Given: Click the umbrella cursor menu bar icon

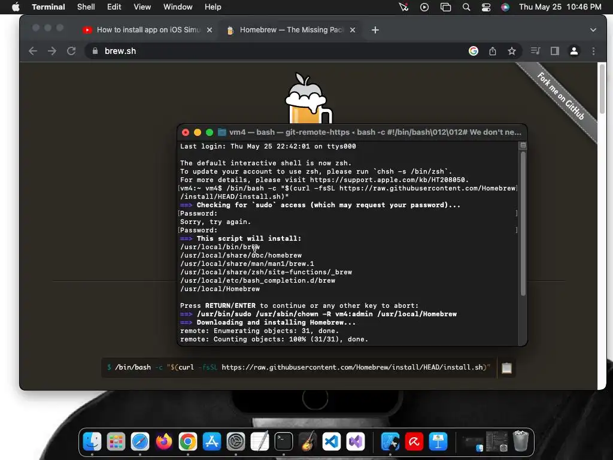Looking at the screenshot, I should (404, 7).
